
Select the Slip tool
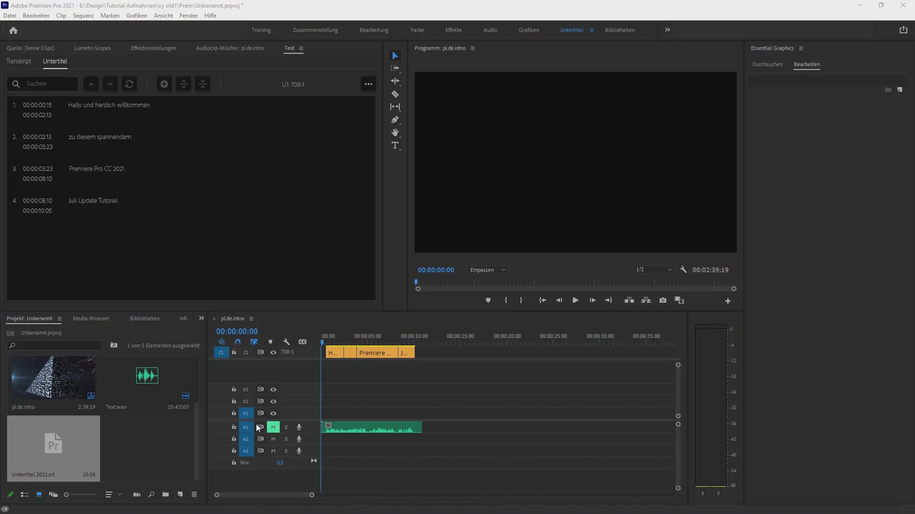(395, 107)
